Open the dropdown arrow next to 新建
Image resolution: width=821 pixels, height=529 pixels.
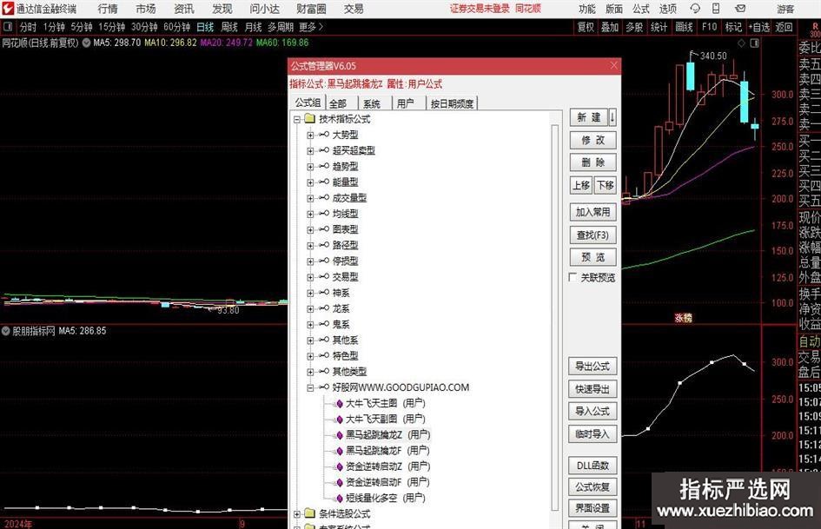point(612,117)
